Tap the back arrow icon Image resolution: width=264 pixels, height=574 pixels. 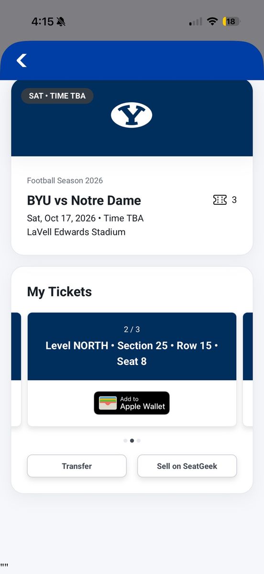click(22, 60)
